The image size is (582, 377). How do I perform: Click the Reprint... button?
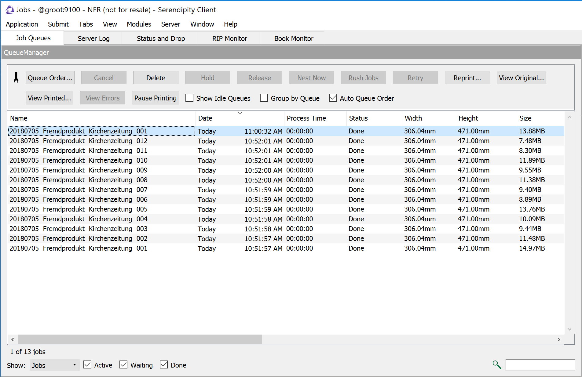467,78
